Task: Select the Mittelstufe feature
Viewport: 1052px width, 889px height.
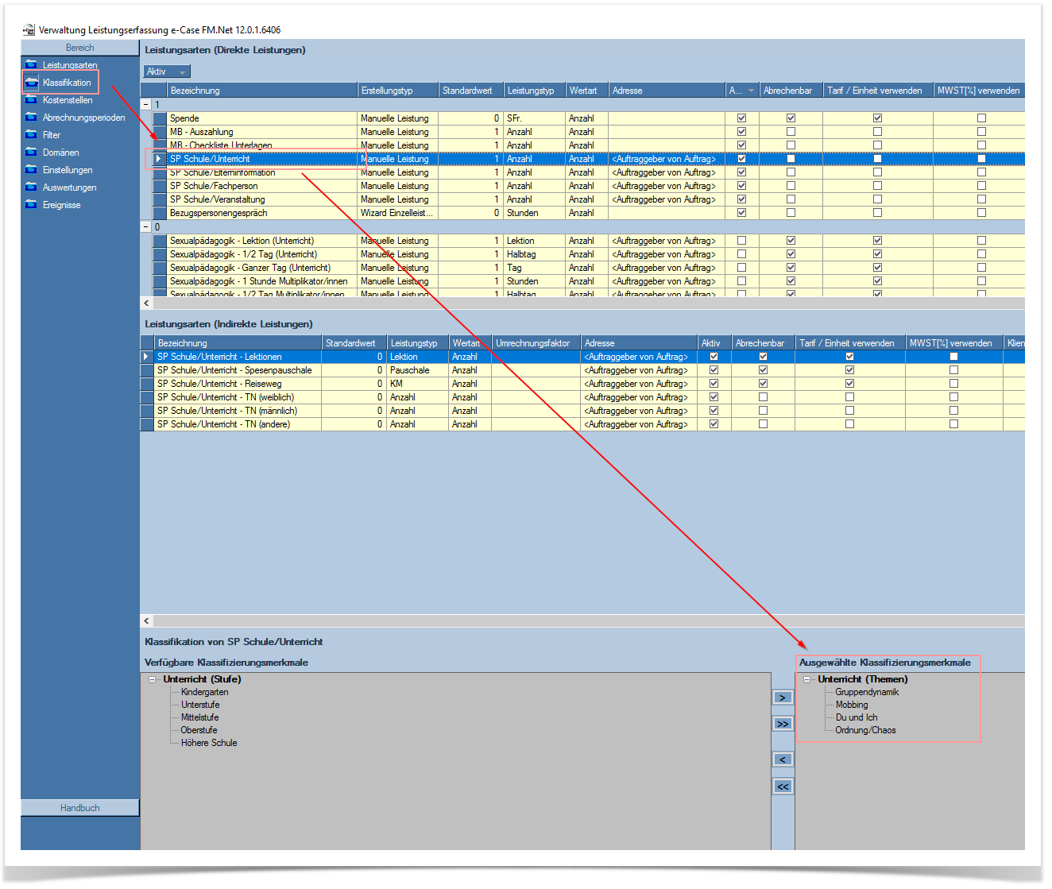Action: pyautogui.click(x=199, y=717)
